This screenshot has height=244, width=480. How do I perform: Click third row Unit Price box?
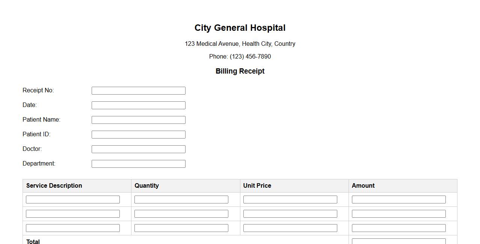click(x=290, y=228)
